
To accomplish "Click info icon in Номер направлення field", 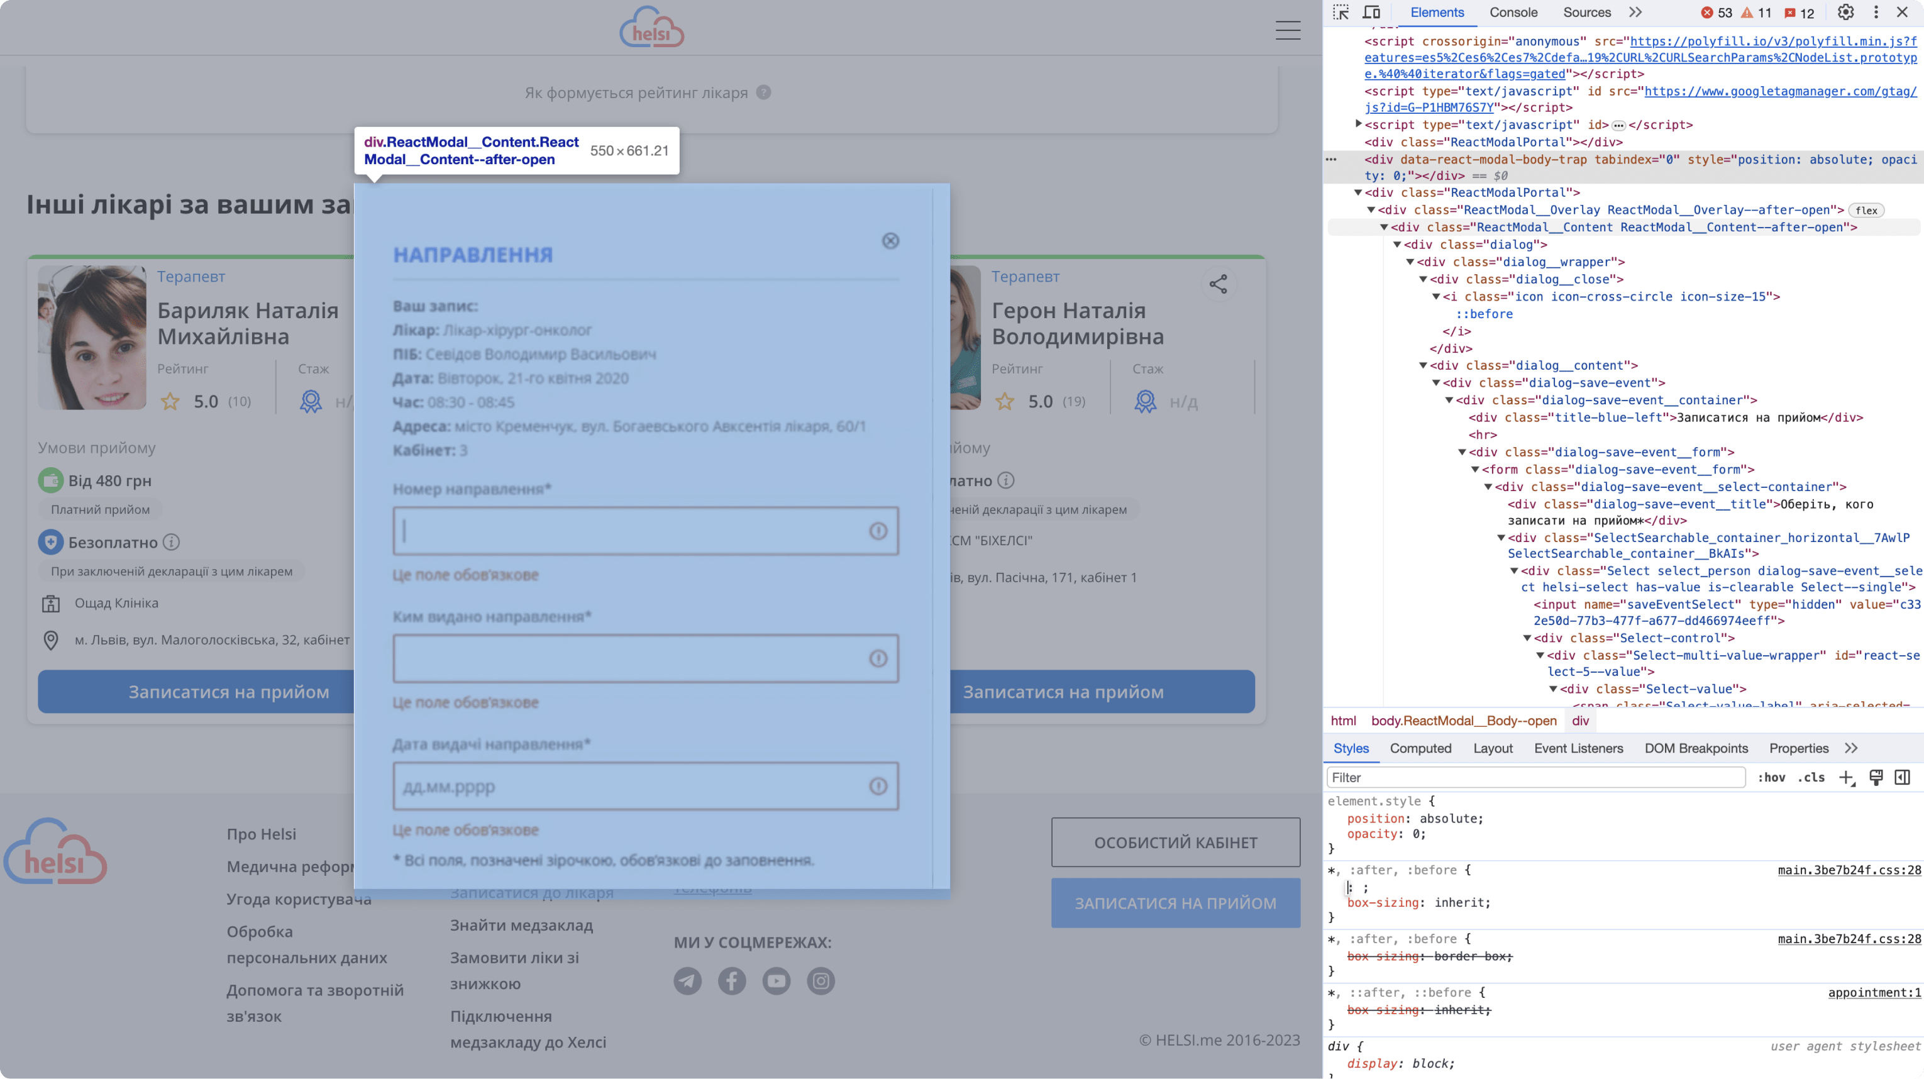I will coord(878,531).
